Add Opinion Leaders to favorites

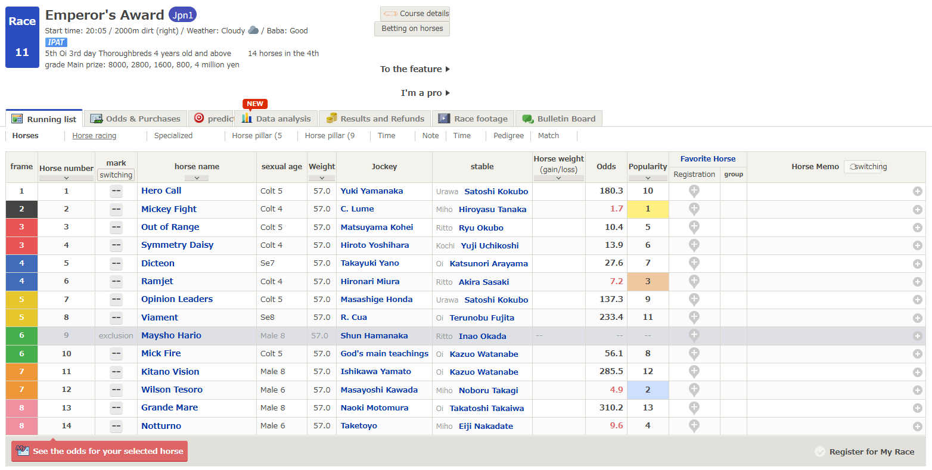[x=694, y=299]
